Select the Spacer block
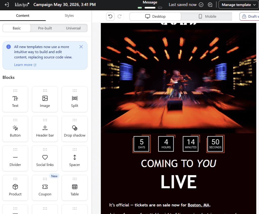The height and width of the screenshot is (214, 259). tap(75, 158)
